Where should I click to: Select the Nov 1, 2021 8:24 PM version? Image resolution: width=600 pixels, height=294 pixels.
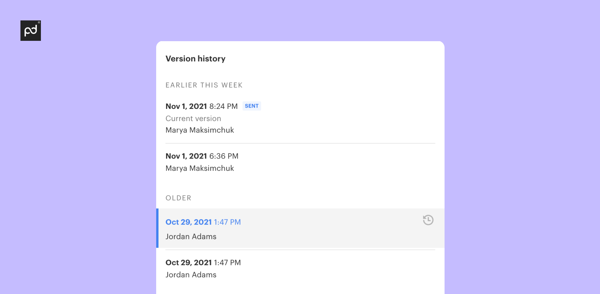tap(186, 107)
